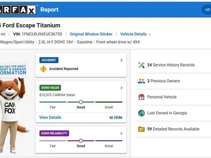
Task: Click the Fair segment of value gauge
Action: point(53,102)
